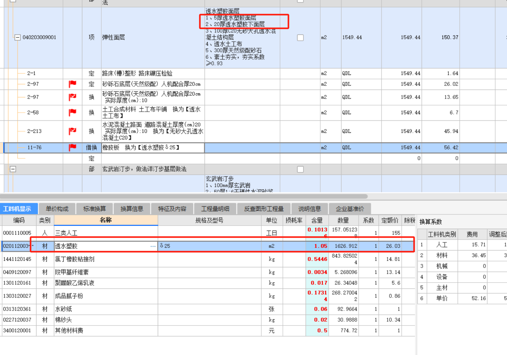Open the 反查图形工程量 tab
The width and height of the screenshot is (507, 355).
point(264,209)
